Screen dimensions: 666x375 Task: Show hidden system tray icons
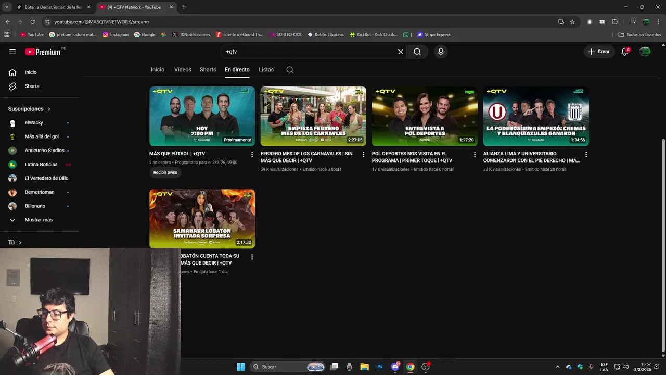558,367
